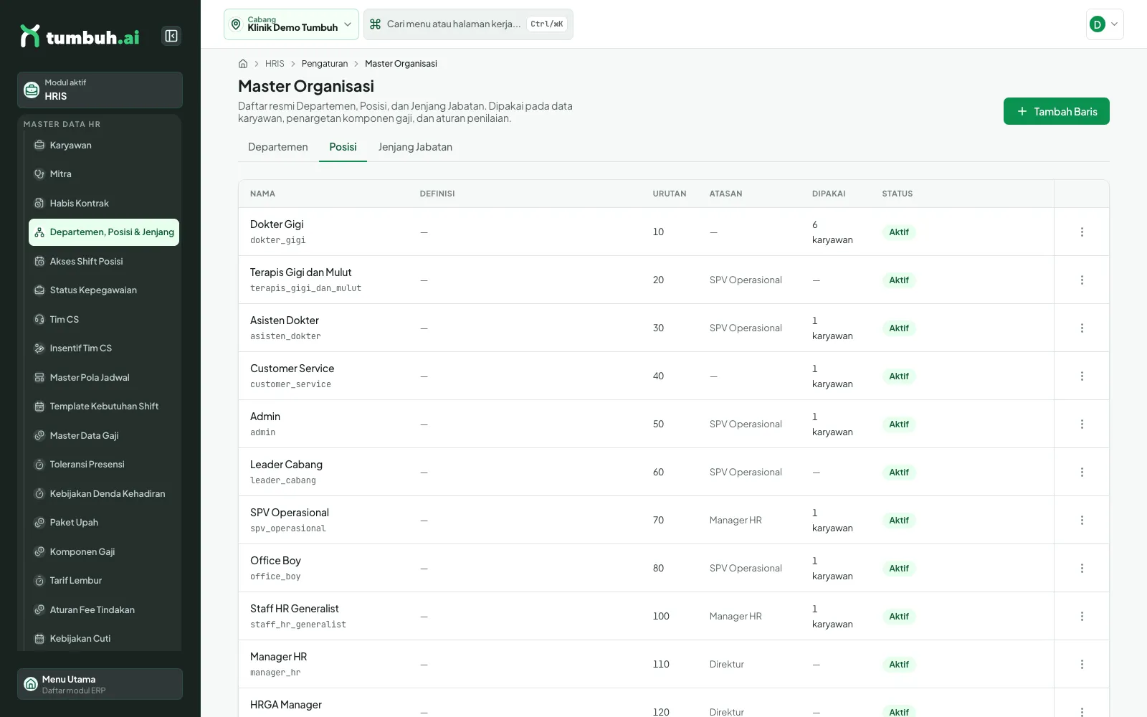The height and width of the screenshot is (717, 1147).
Task: Collapse the sidebar panel icon
Action: (171, 36)
